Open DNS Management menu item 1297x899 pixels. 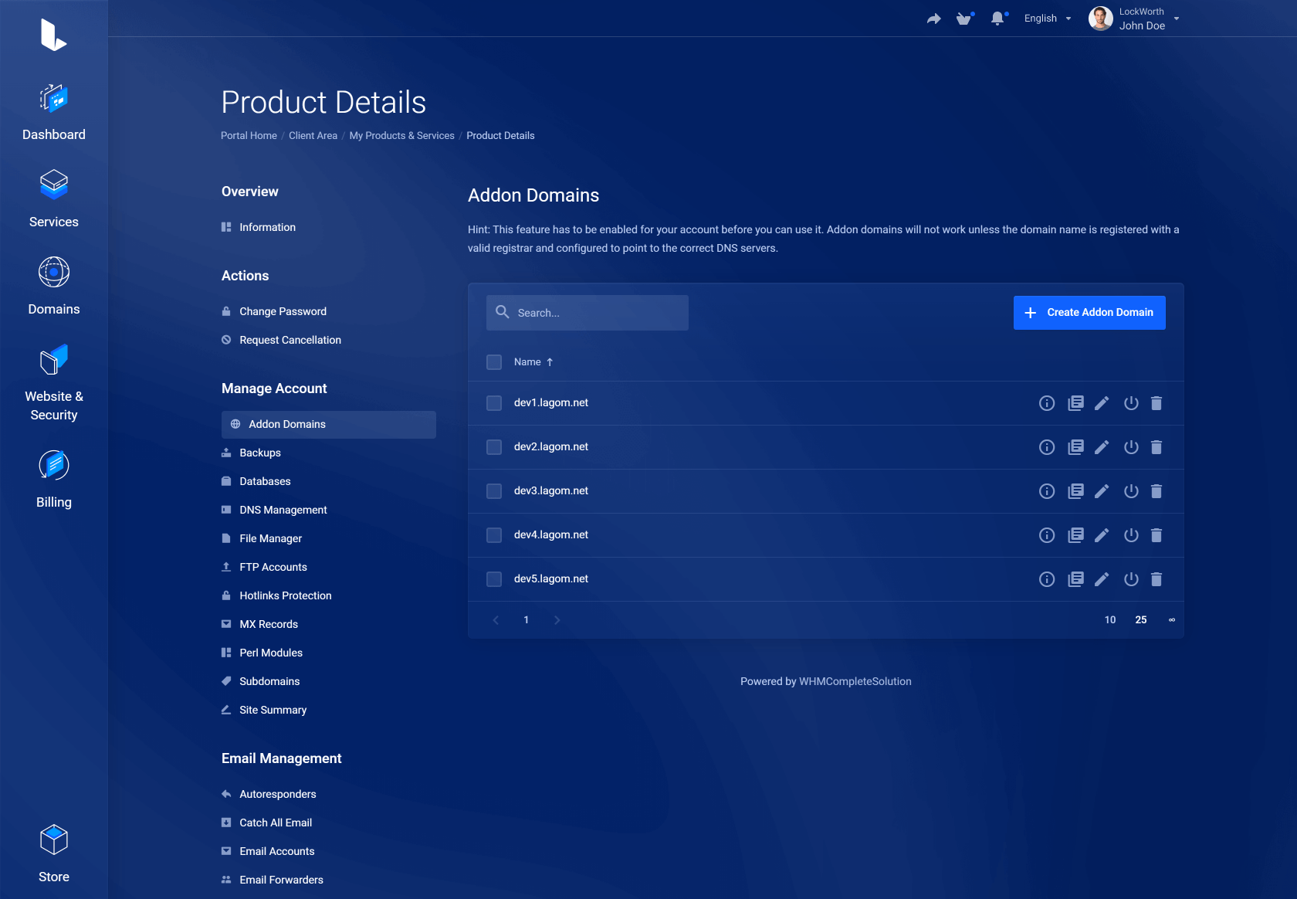283,510
